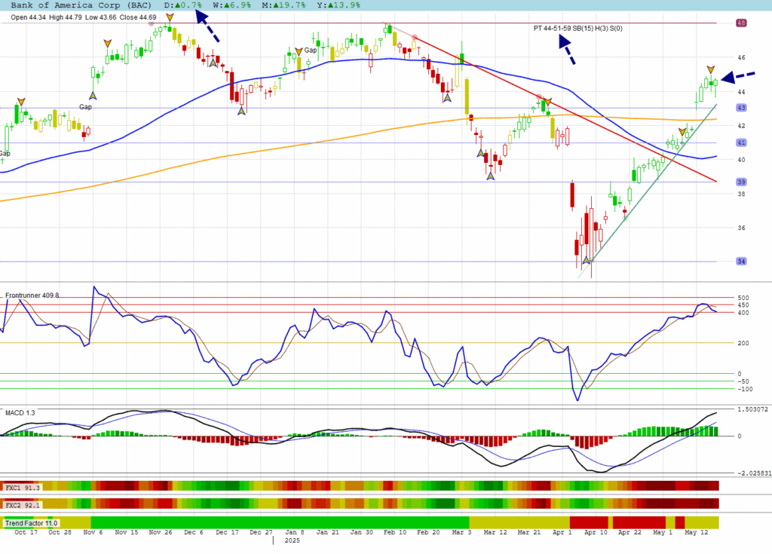Click the monthly change M: 19.7% value
This screenshot has height=554, width=772.
pos(283,5)
